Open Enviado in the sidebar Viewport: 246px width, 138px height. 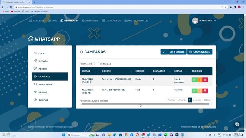[x=50, y=61]
